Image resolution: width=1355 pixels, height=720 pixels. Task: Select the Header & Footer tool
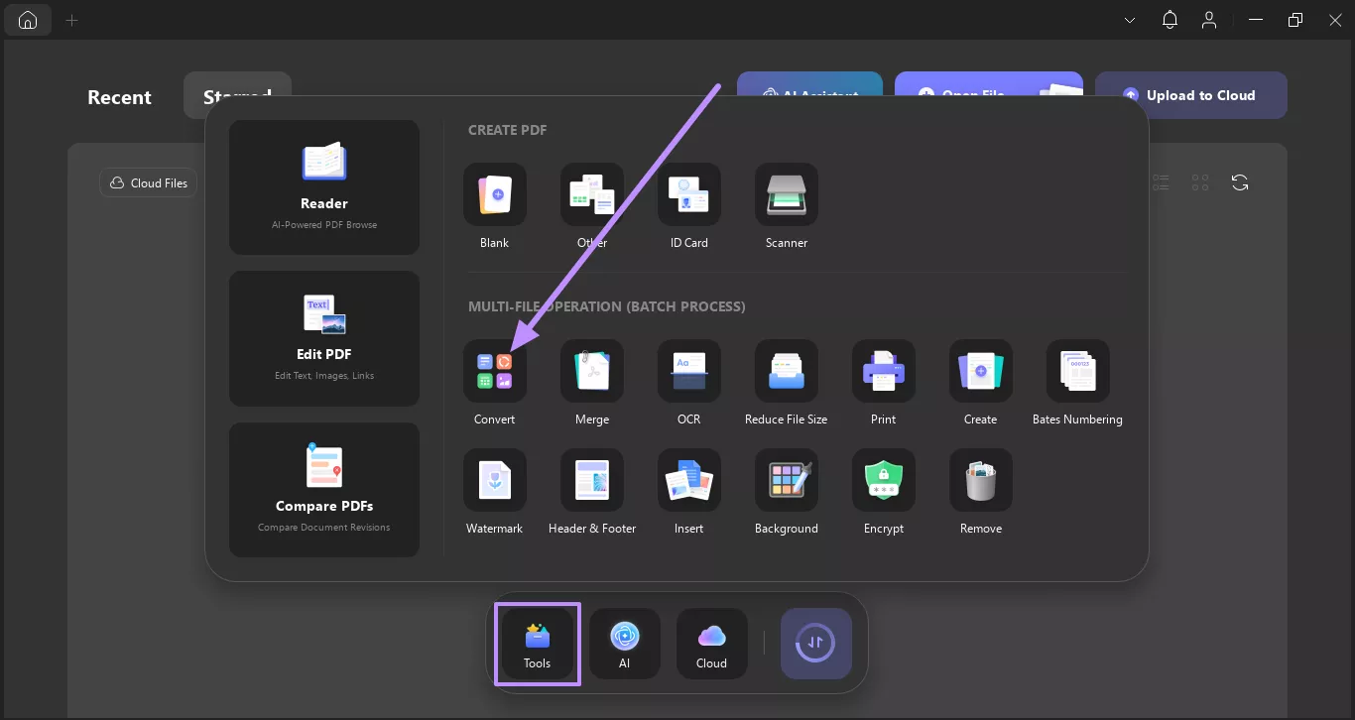[x=591, y=491]
